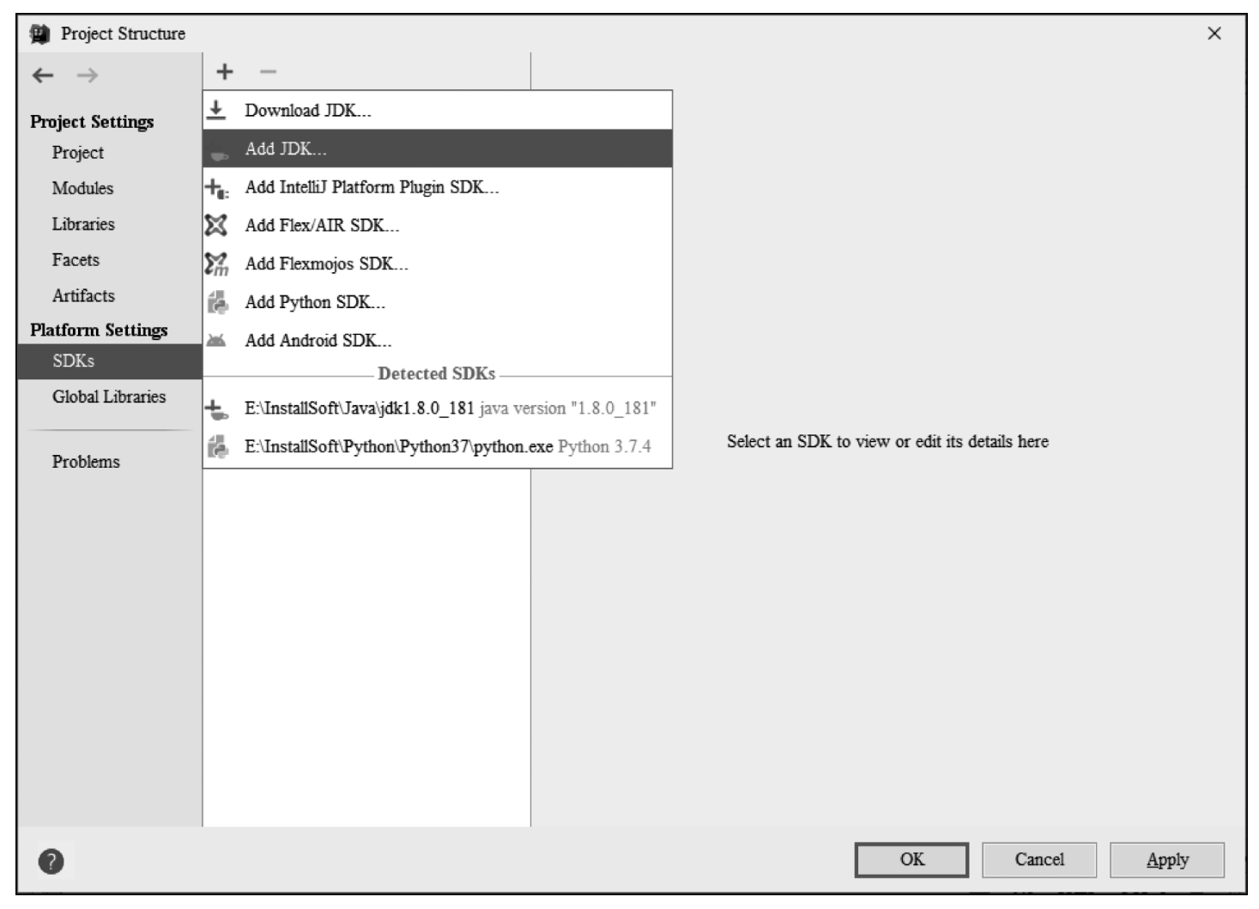Click the Platform Settings heading

pos(99,330)
